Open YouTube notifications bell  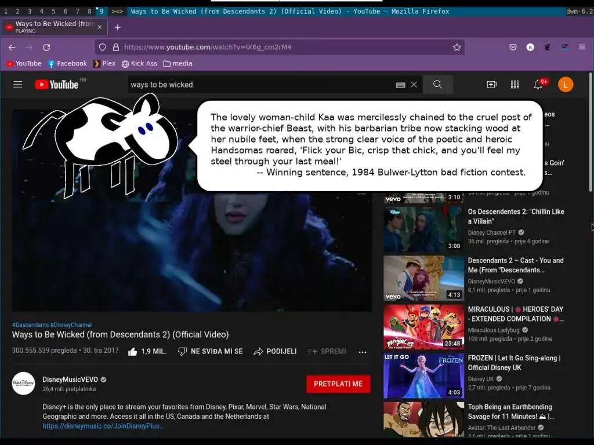(538, 85)
